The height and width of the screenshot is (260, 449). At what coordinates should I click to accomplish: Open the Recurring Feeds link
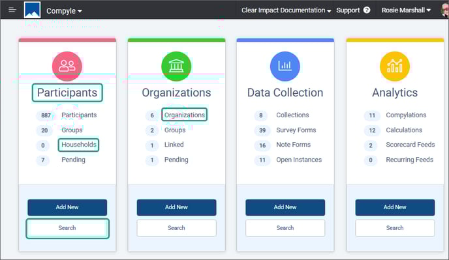pyautogui.click(x=409, y=160)
